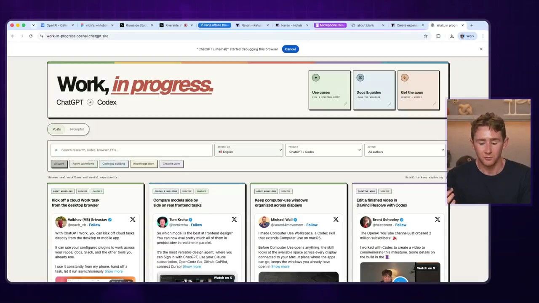Open the Get the apps card
The height and width of the screenshot is (303, 539).
coord(419,90)
